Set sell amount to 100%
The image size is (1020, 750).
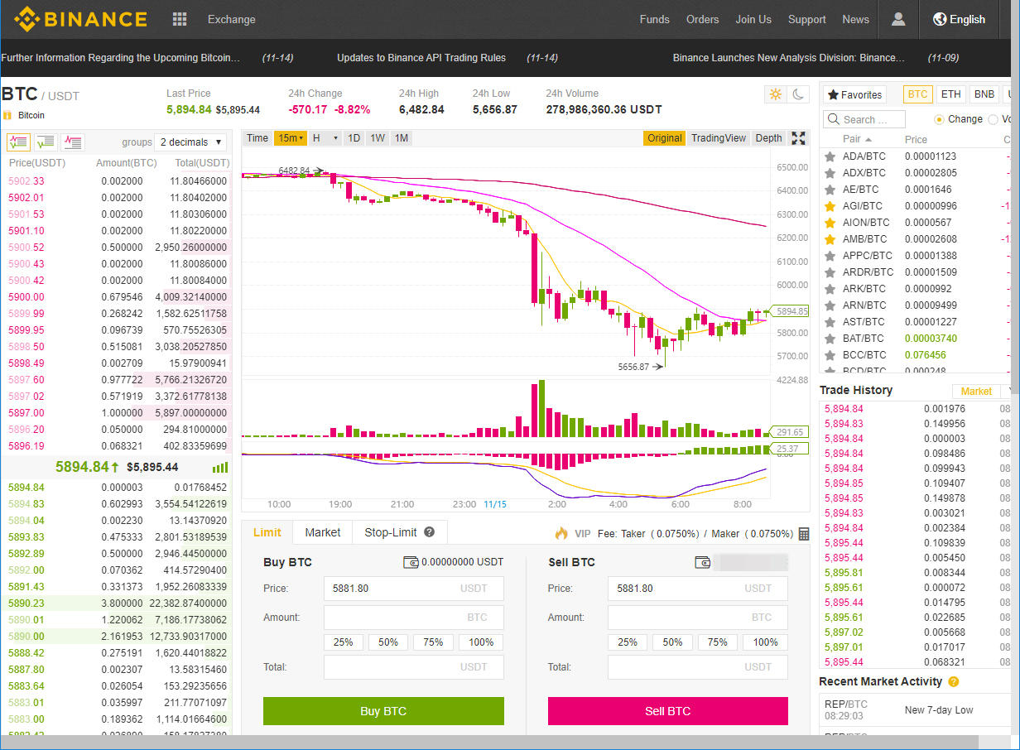[x=765, y=642]
